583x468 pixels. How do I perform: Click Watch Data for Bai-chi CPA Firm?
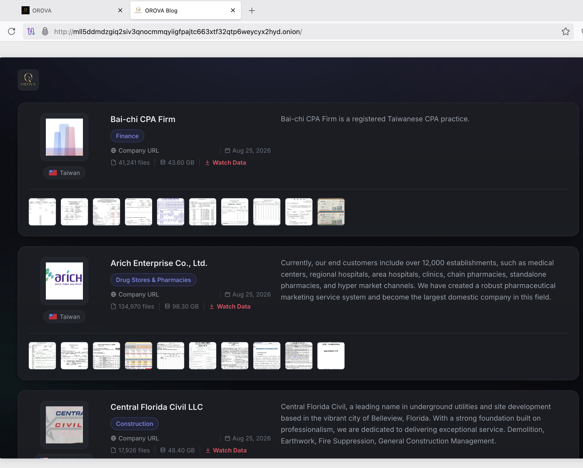point(225,163)
